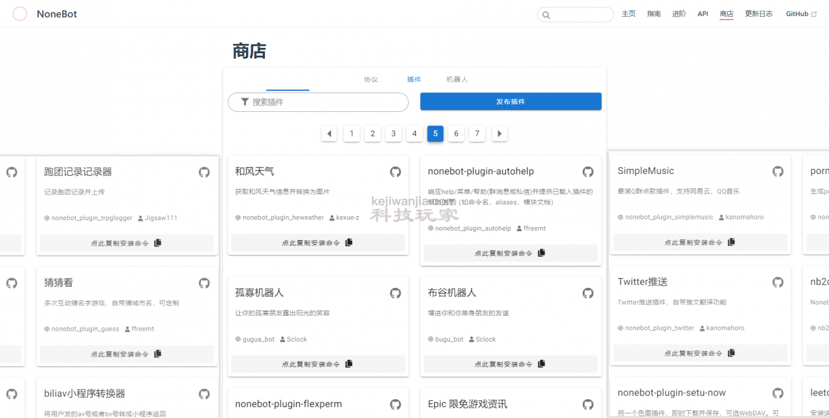Copy install command for nonebot-plugin-autohelp
The width and height of the screenshot is (829, 418).
click(x=510, y=253)
